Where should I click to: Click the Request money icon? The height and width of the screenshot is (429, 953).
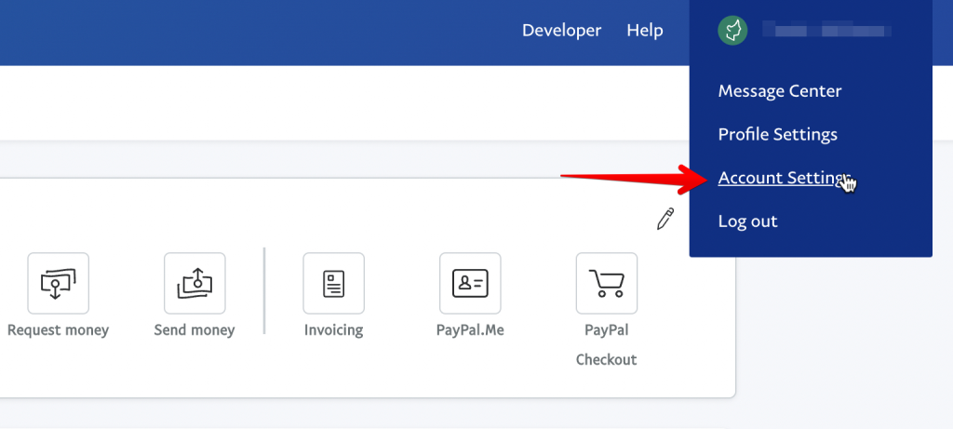coord(59,283)
